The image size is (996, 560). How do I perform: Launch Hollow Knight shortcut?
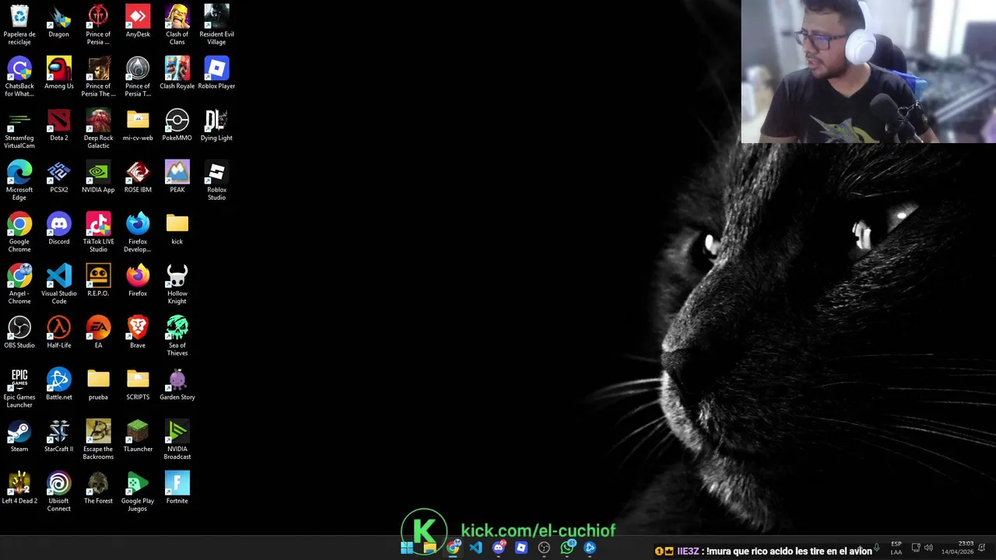point(177,283)
